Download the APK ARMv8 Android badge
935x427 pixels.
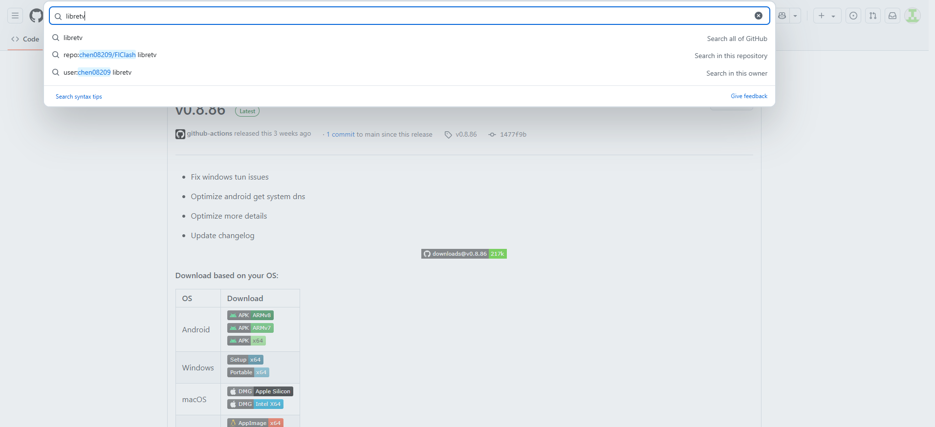(x=250, y=315)
